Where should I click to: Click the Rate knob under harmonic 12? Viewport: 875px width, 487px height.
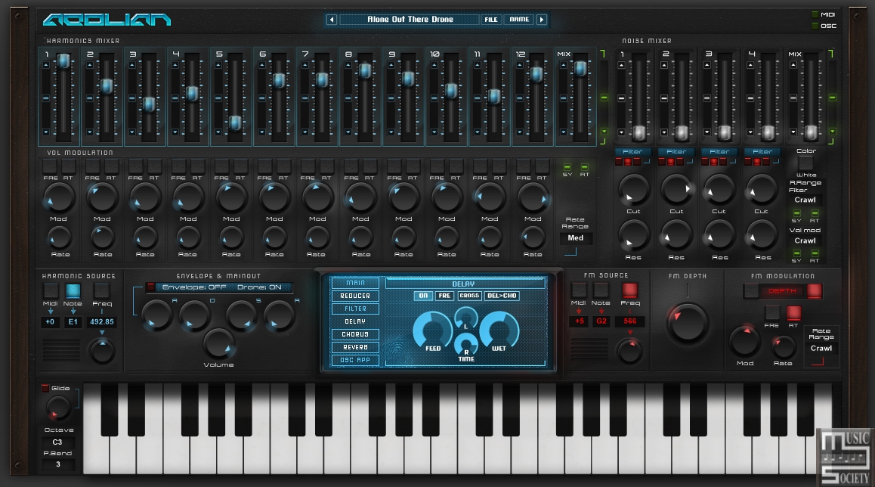533,238
